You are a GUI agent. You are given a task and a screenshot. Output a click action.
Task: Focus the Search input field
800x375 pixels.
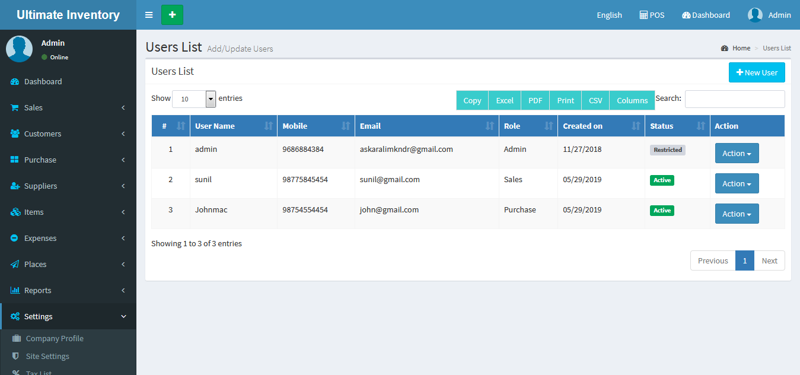[x=734, y=99]
